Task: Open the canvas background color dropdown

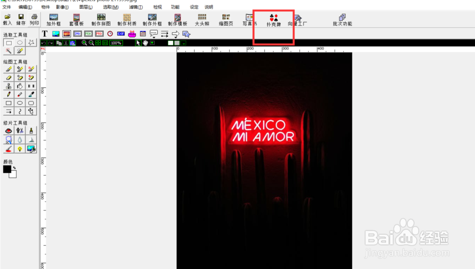Action: coord(183,43)
